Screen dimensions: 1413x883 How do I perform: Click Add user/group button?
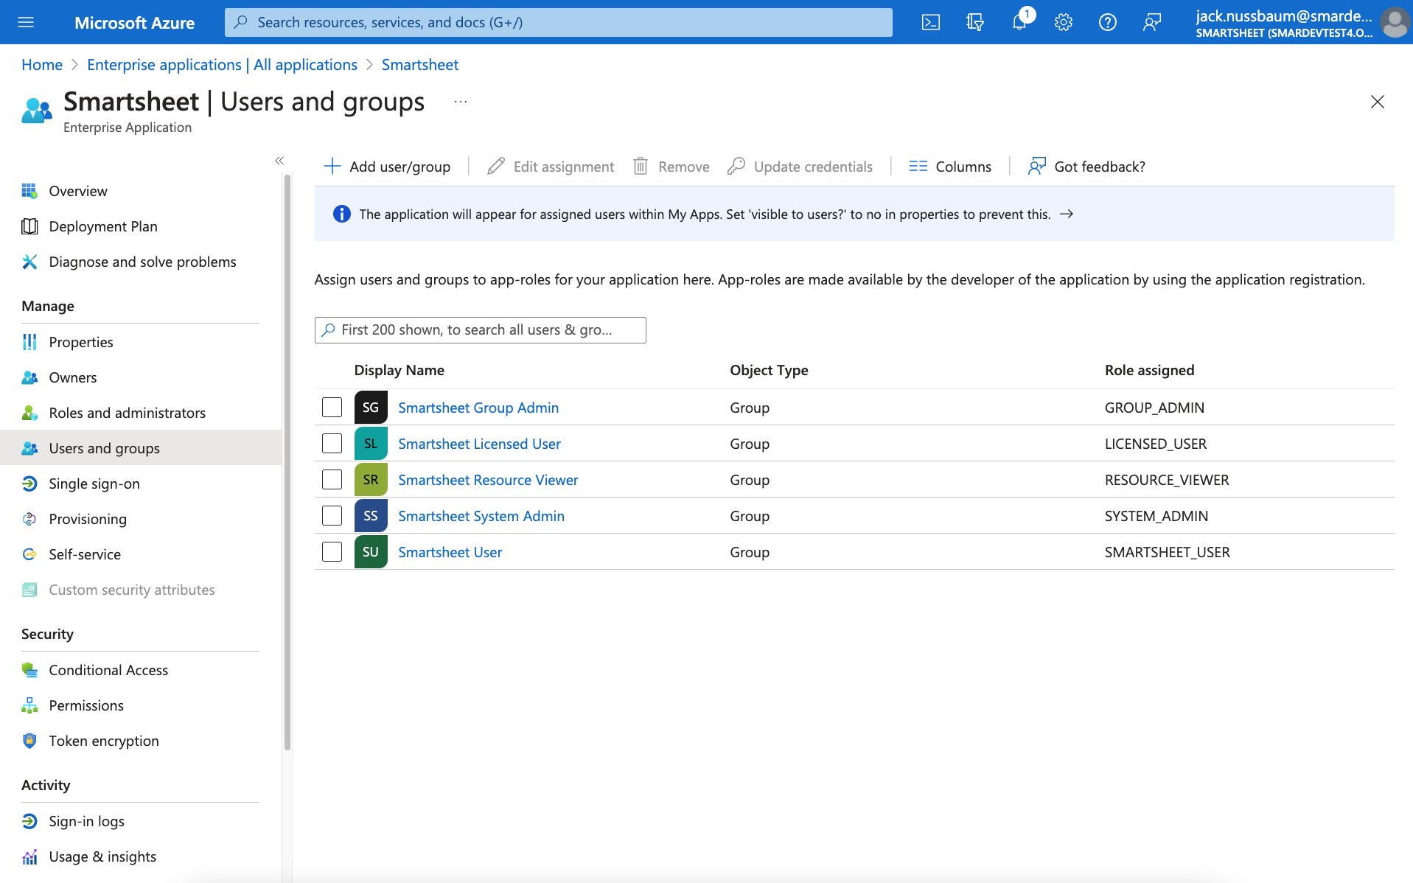[387, 167]
